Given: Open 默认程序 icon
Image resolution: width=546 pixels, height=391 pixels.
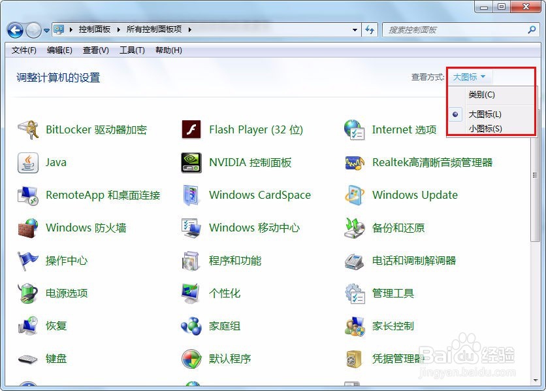Looking at the screenshot, I should (191, 358).
